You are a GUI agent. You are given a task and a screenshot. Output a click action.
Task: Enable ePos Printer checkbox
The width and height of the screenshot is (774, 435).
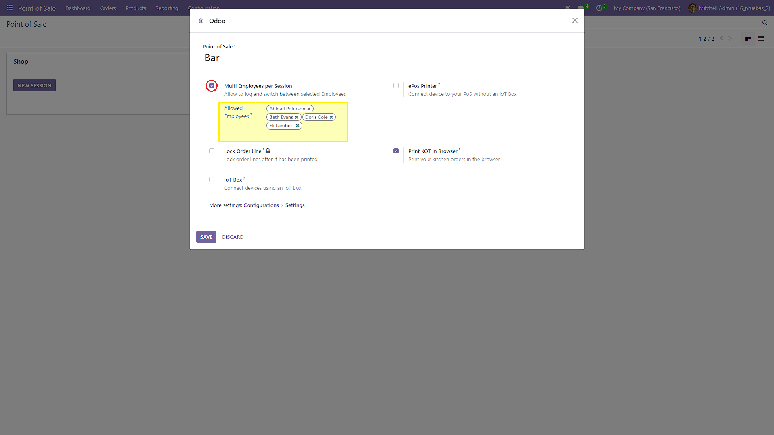(396, 86)
